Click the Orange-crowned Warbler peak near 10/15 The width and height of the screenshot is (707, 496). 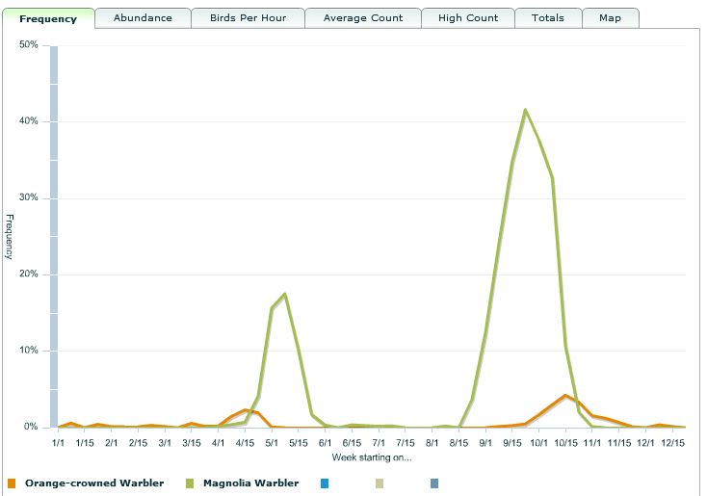(x=567, y=395)
